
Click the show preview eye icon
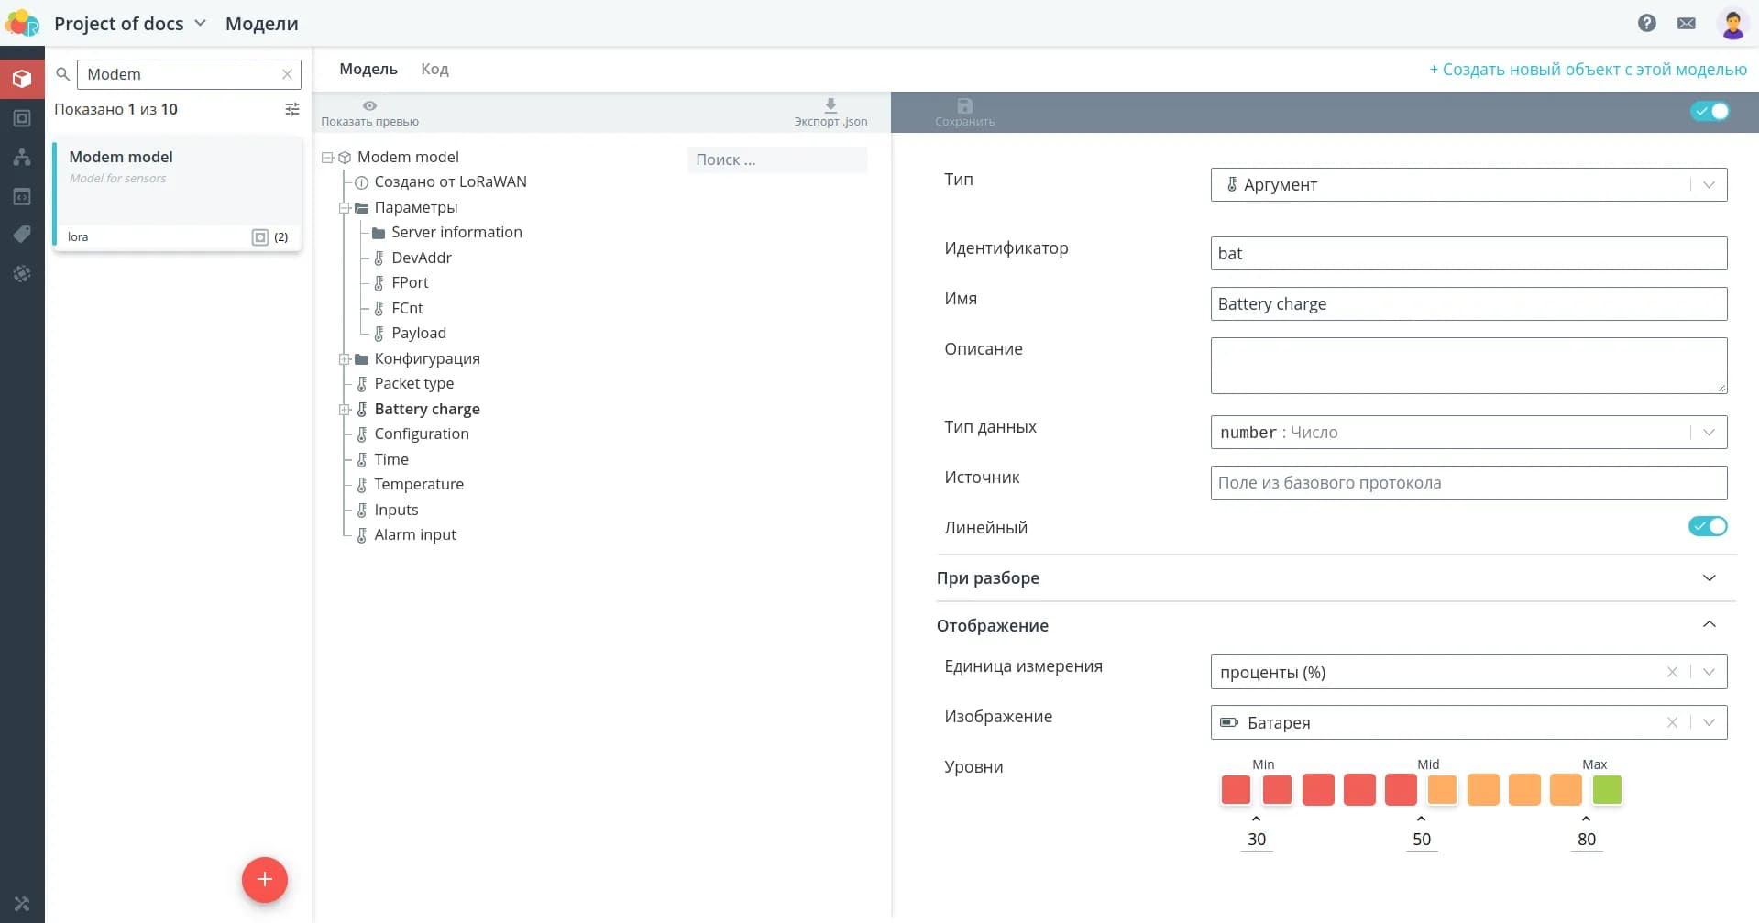pyautogui.click(x=369, y=106)
